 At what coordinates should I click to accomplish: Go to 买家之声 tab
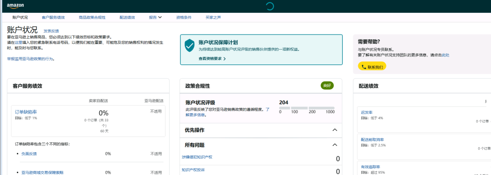coord(213,18)
